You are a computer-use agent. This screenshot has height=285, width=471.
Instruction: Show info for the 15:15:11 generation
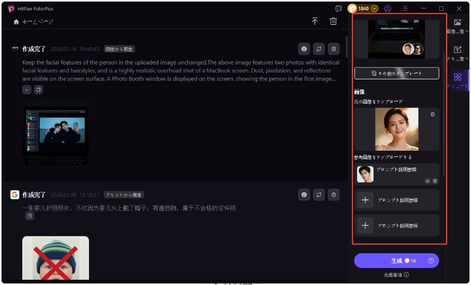pyautogui.click(x=304, y=195)
